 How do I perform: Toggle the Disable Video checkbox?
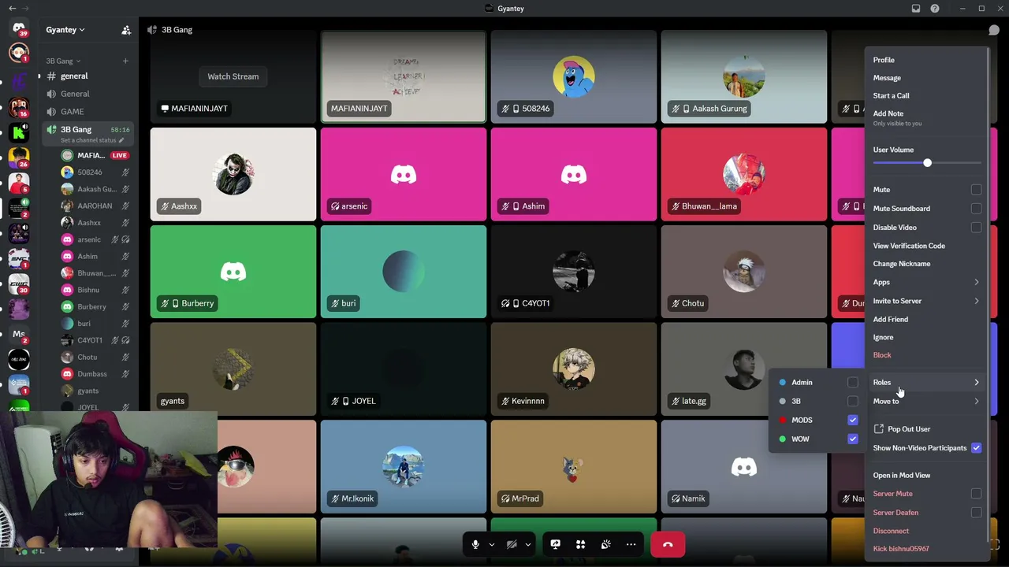coord(976,228)
